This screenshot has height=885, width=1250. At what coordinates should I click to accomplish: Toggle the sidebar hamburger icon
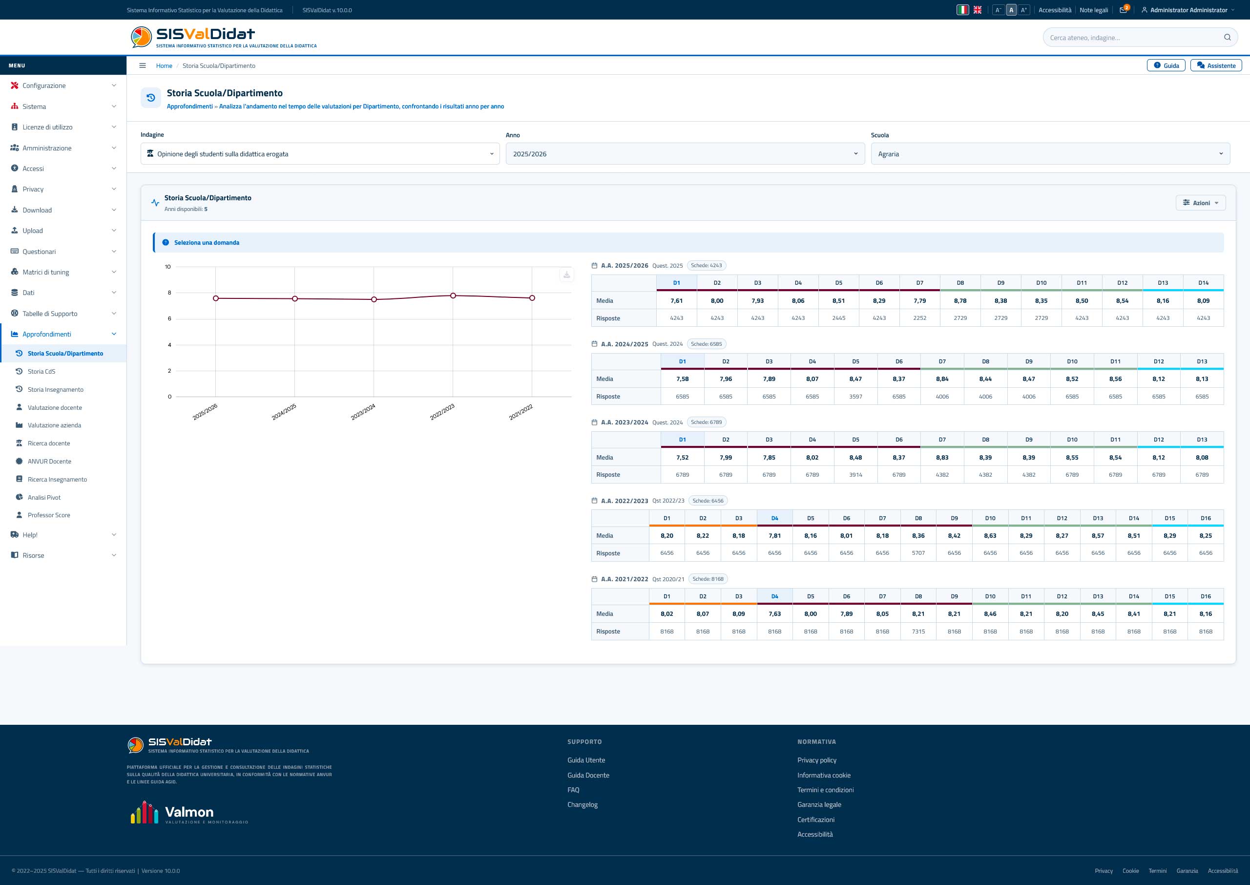coord(143,65)
